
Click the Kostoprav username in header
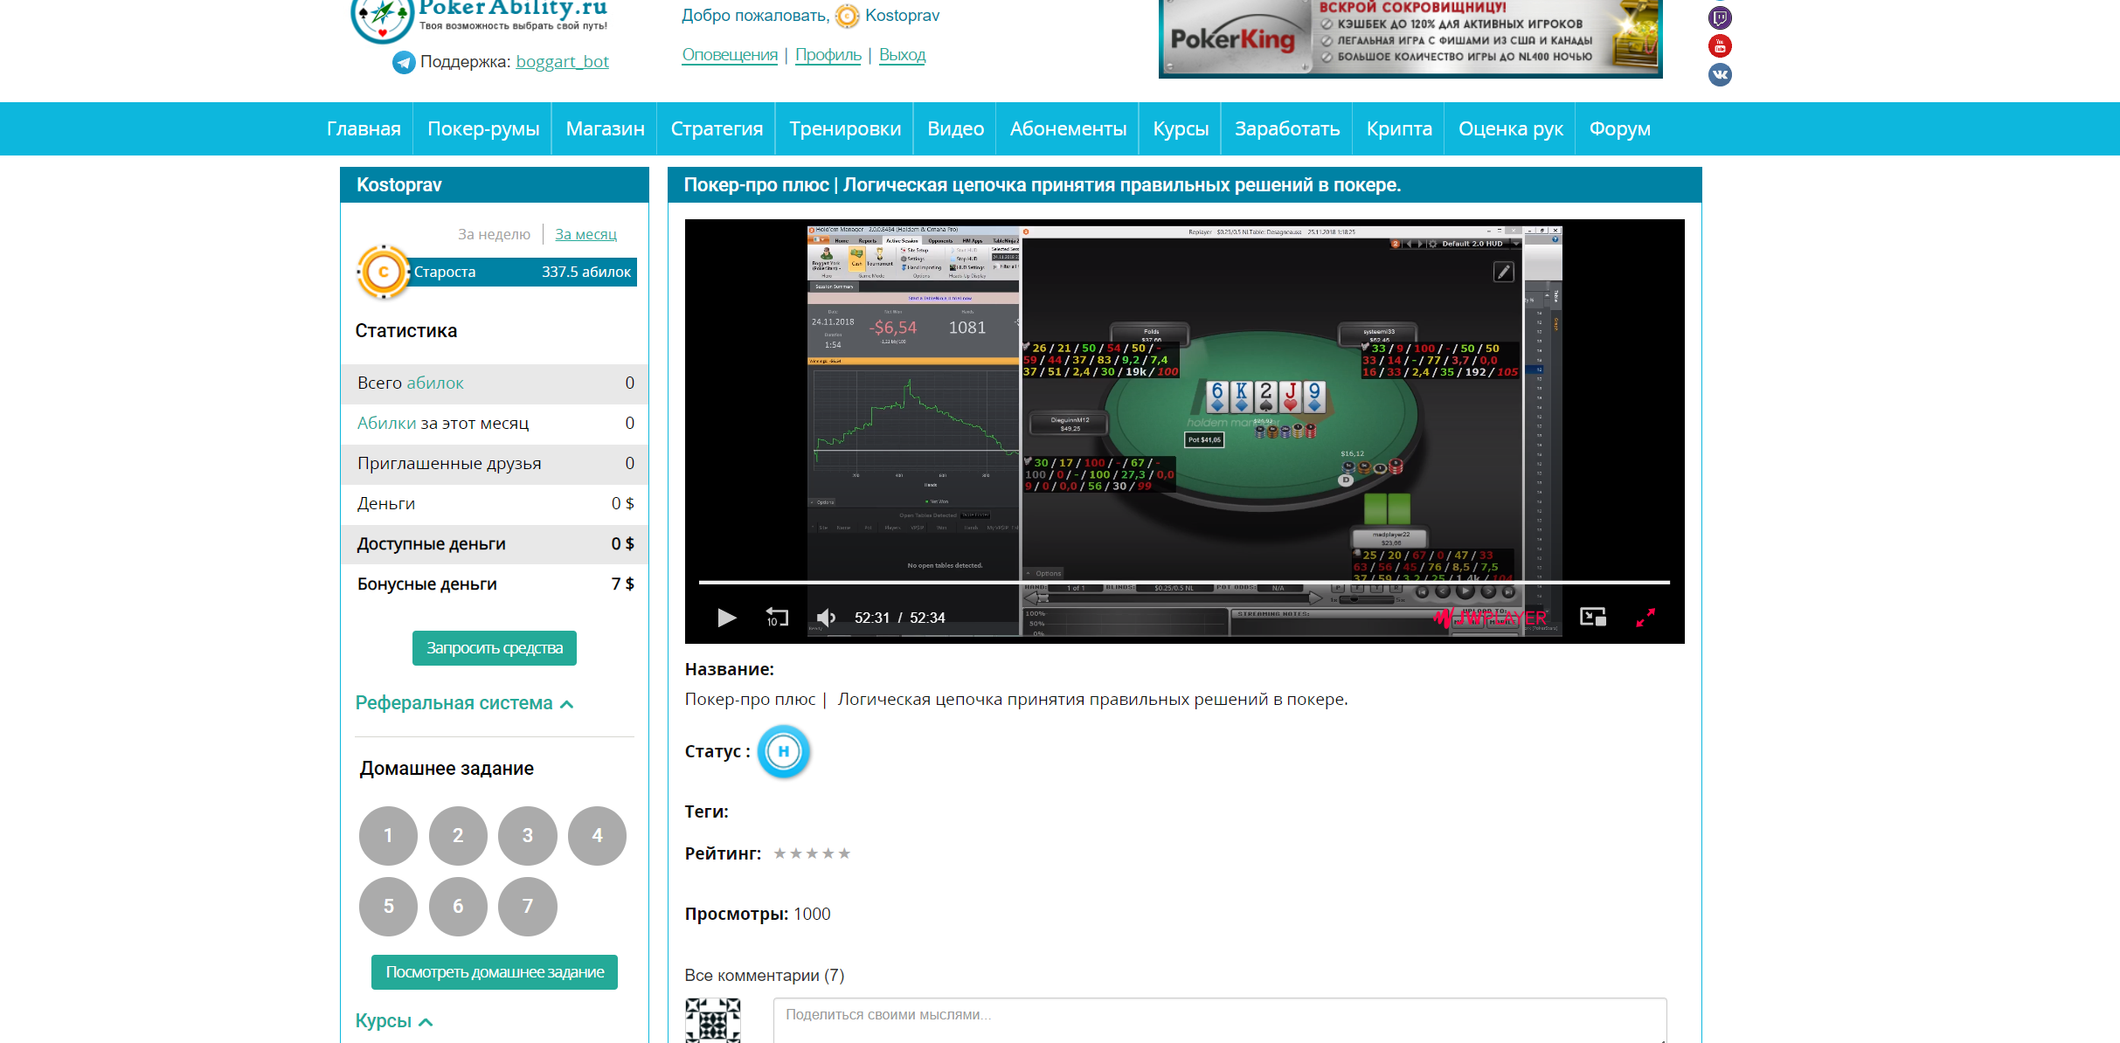pyautogui.click(x=902, y=16)
